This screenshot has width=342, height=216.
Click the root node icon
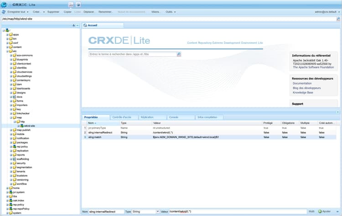[x=7, y=30]
